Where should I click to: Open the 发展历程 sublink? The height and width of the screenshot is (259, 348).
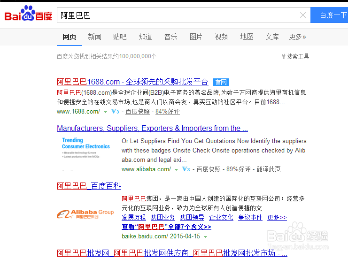134,218
